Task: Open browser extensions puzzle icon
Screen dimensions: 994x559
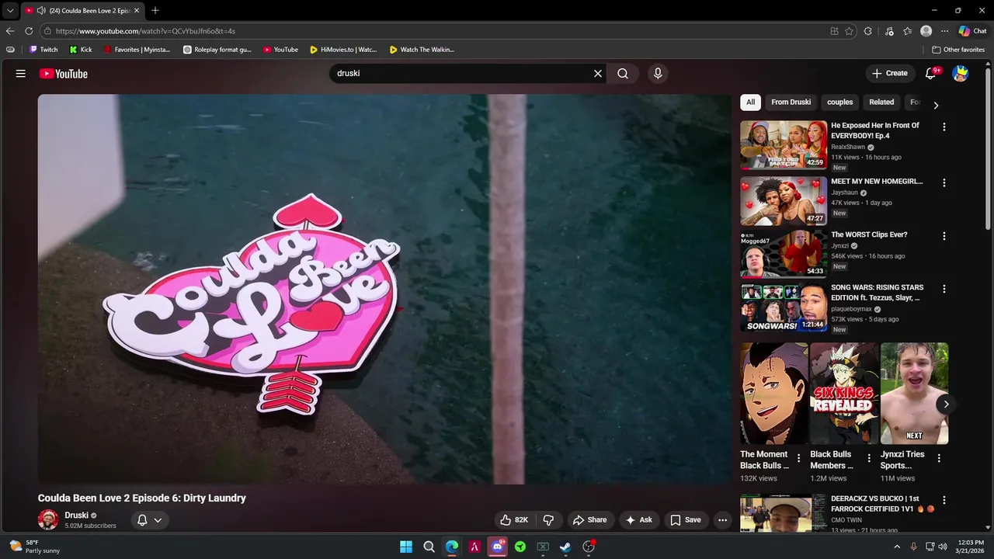Action: [868, 31]
